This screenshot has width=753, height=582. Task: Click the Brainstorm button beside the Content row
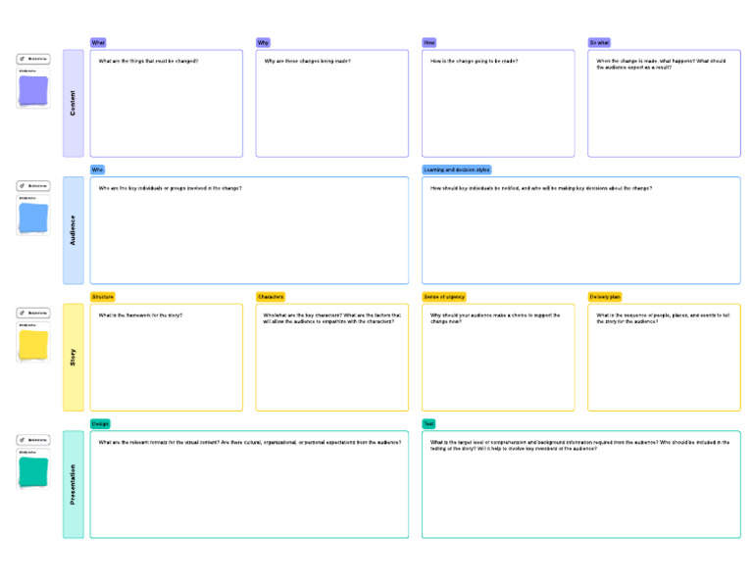(x=33, y=59)
